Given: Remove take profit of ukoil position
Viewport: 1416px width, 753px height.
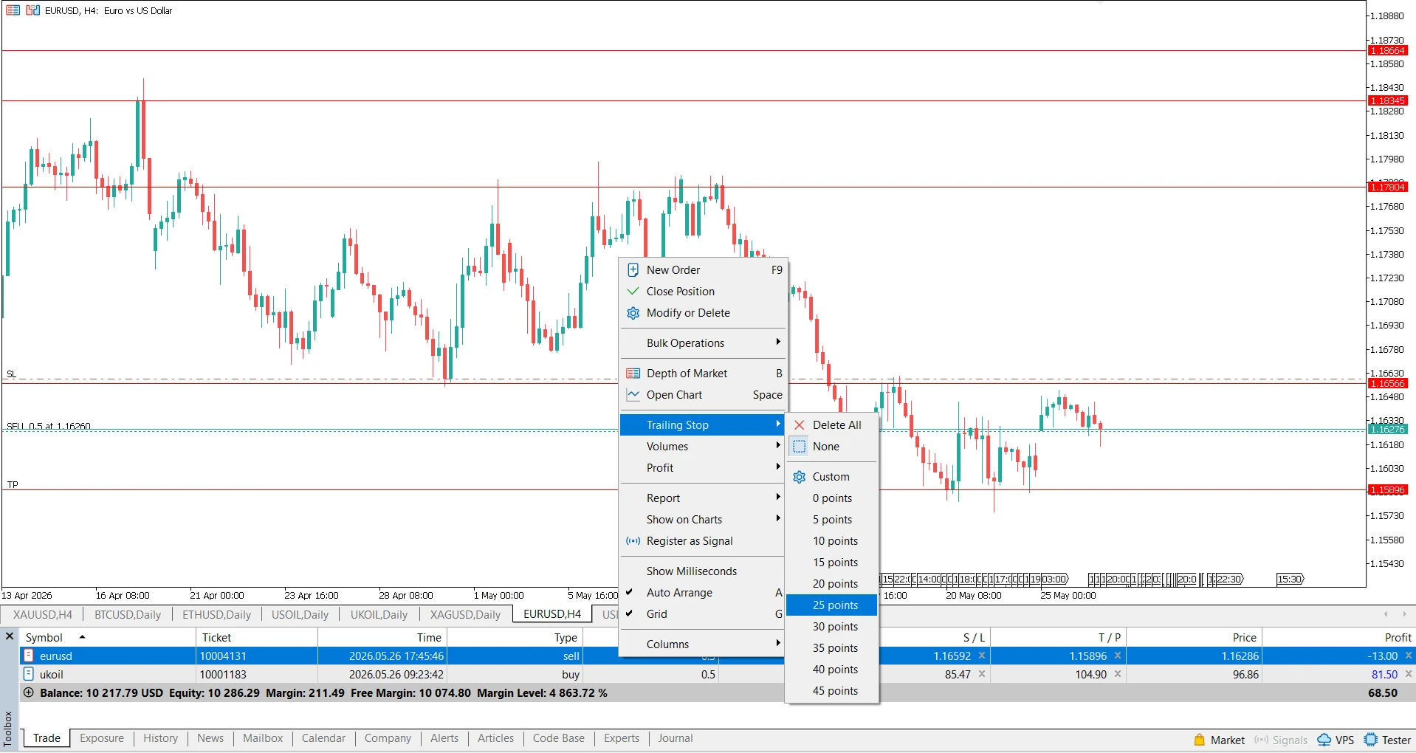Looking at the screenshot, I should tap(1118, 674).
